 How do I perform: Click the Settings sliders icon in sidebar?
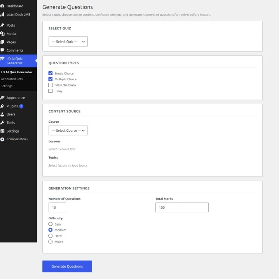(2, 131)
